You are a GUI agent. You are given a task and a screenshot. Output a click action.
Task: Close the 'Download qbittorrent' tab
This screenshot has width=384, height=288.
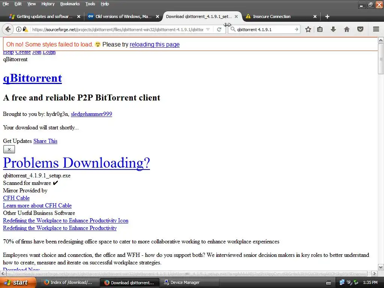236,16
